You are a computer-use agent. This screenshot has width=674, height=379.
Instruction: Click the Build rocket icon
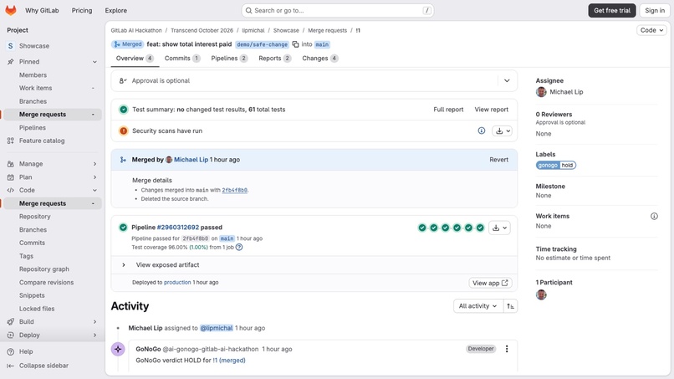(11, 322)
